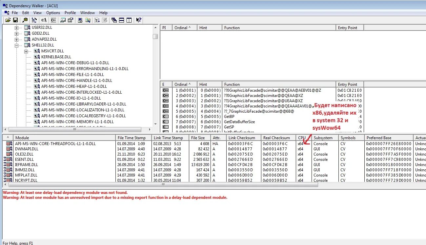Click the grayed Stop Profiling icon
This screenshot has height=245, width=426.
pos(105,20)
